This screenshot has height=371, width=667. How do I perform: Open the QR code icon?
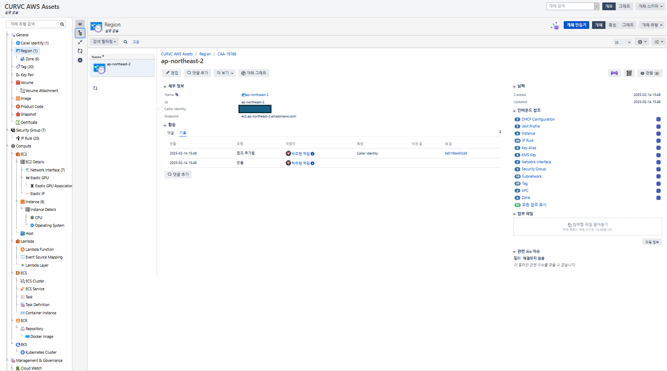(629, 73)
